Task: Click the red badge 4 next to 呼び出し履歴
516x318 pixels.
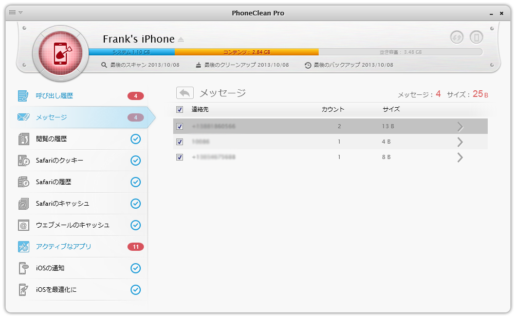Action: click(136, 96)
